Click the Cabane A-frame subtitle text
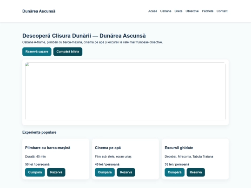 click(92, 42)
